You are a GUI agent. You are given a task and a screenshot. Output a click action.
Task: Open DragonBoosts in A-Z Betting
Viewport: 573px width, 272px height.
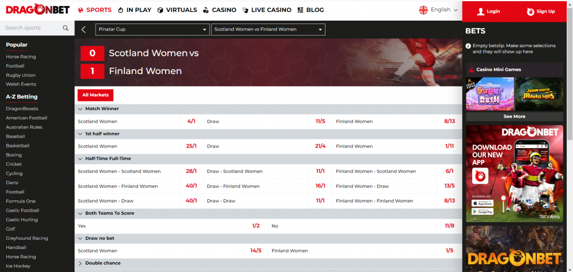click(22, 108)
